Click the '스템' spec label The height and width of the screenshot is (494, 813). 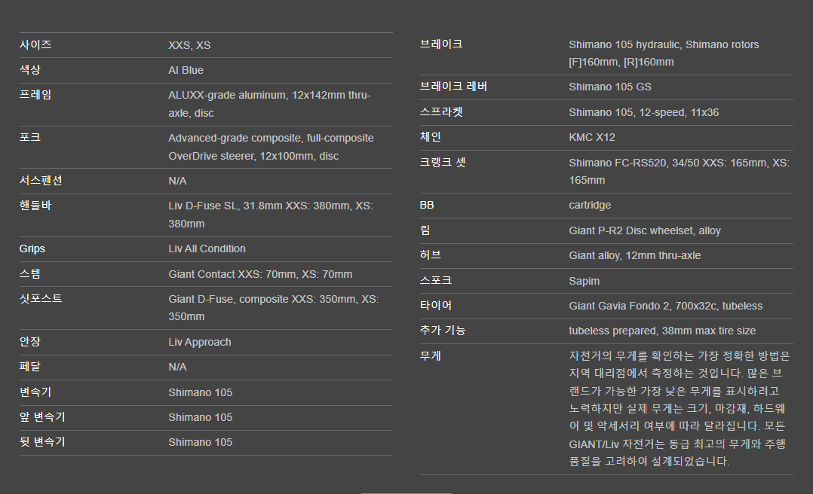30,274
